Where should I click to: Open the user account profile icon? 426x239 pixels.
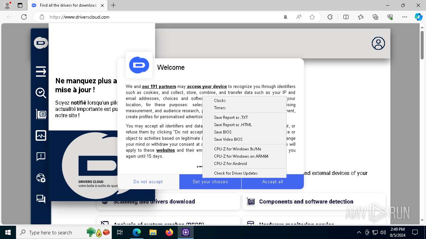(378, 43)
